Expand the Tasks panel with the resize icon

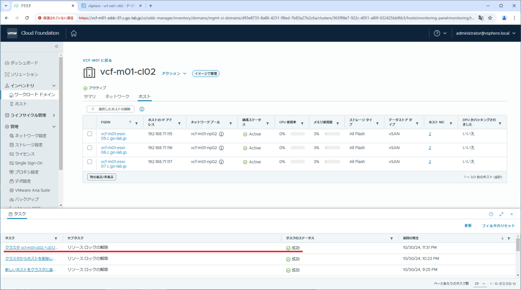501,214
